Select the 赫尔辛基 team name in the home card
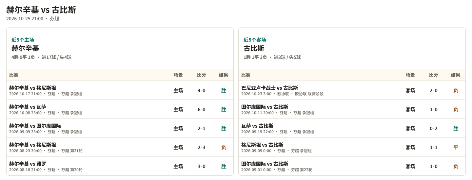 25,48
